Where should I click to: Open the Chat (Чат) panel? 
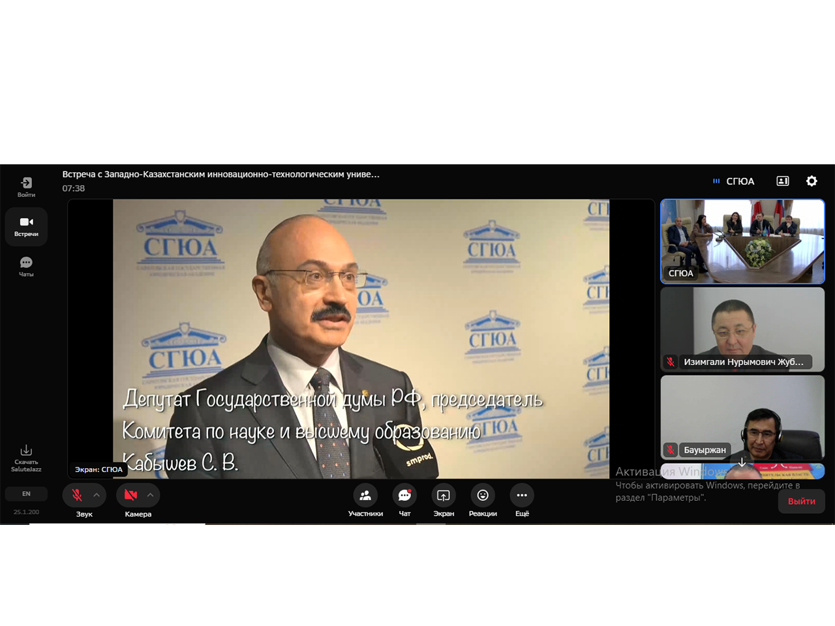tap(404, 496)
